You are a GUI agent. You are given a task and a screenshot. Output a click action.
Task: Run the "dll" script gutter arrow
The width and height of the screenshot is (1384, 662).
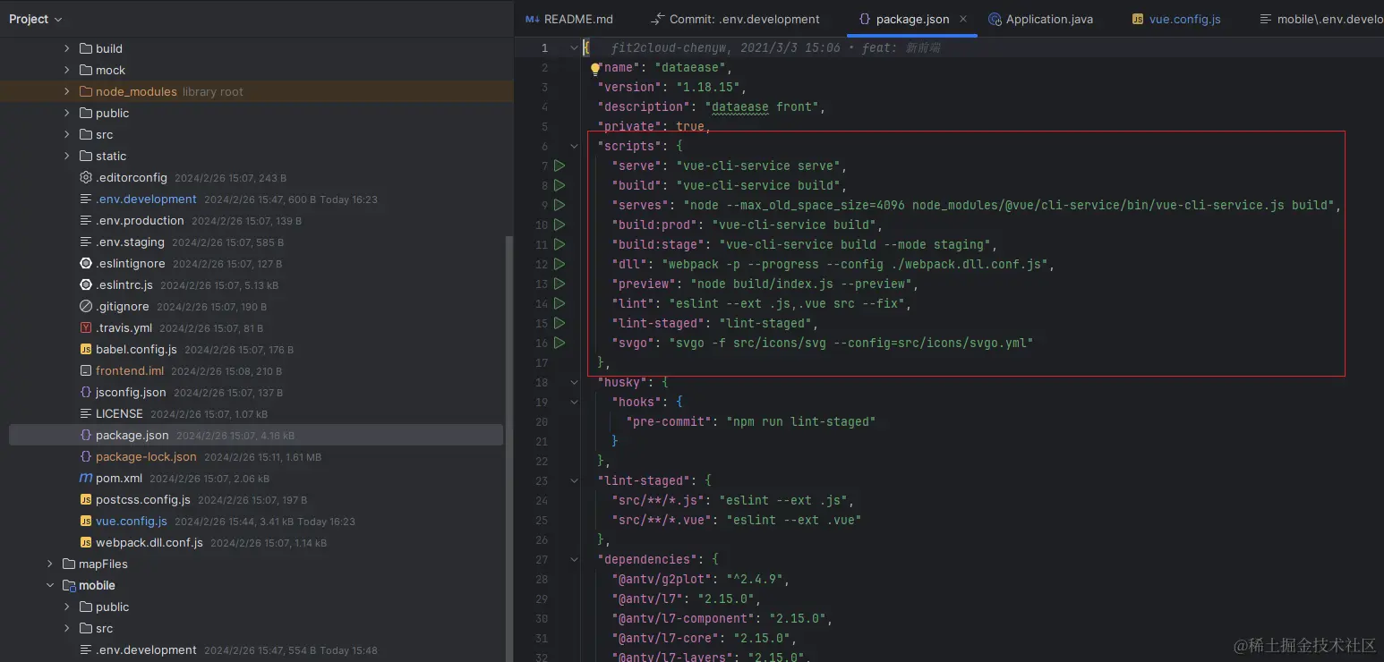(x=560, y=264)
